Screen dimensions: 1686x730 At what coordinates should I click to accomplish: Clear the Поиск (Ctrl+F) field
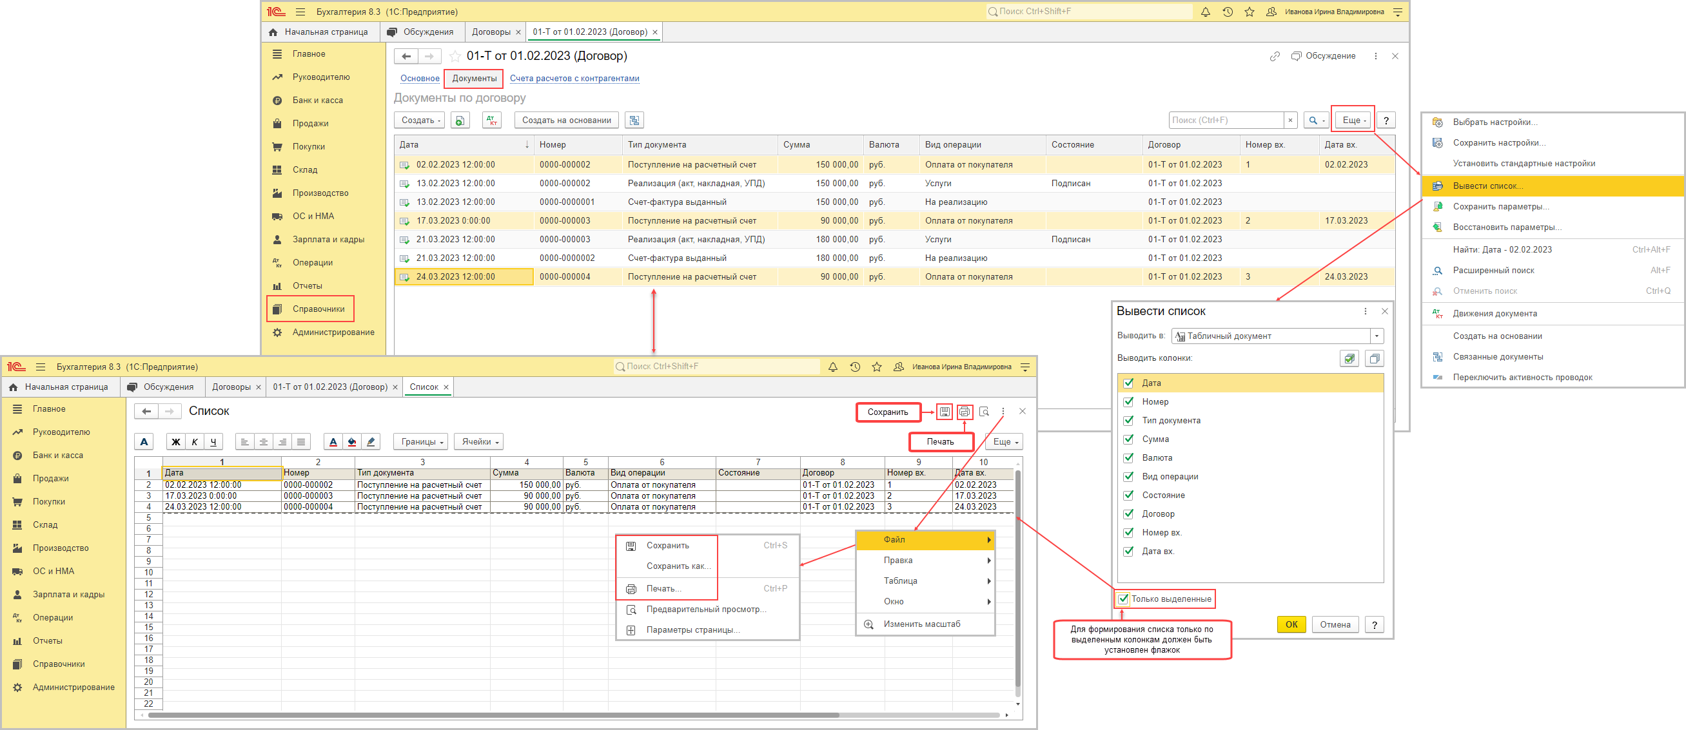coord(1290,120)
